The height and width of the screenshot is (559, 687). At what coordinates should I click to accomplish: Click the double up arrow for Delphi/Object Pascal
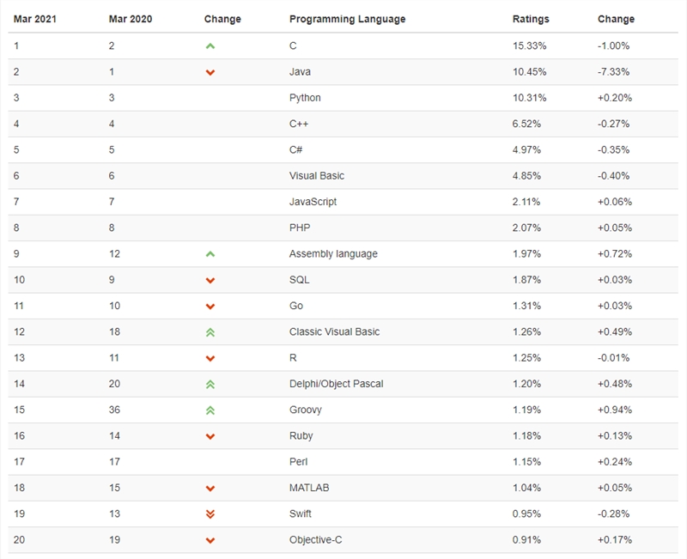coord(210,384)
